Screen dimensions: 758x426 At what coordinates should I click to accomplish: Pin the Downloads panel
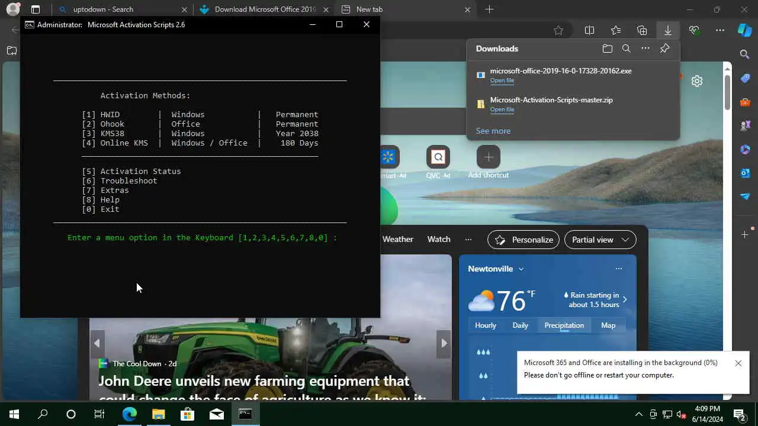665,49
